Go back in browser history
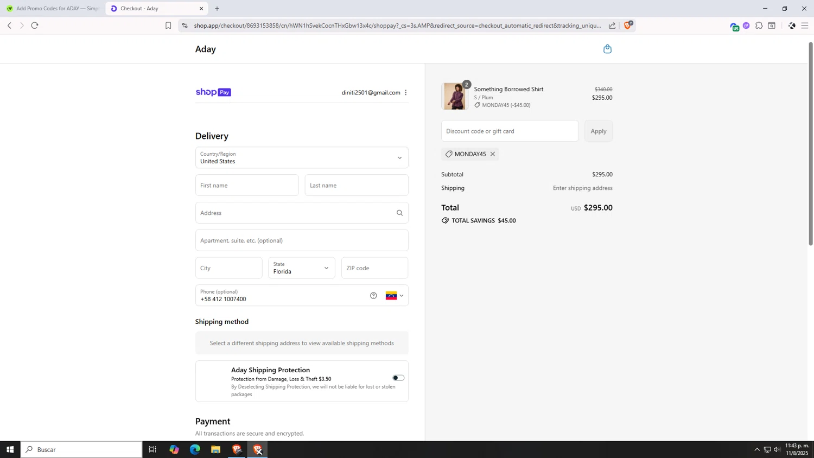 [x=9, y=26]
